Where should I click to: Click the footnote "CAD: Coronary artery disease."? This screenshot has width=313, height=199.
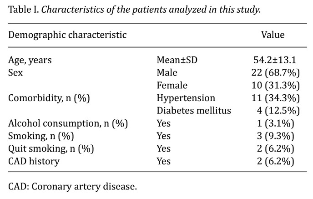(x=72, y=186)
